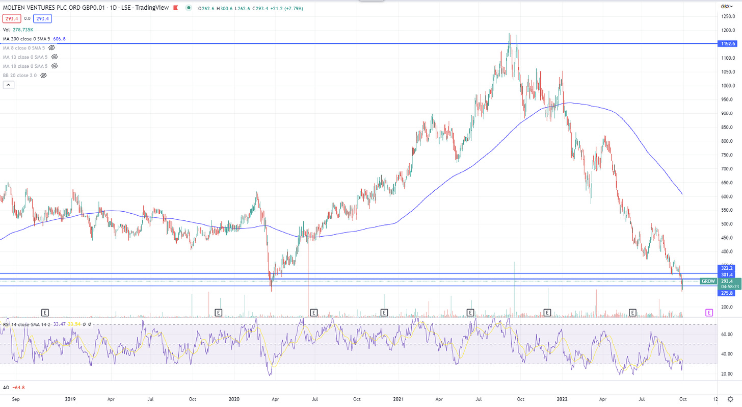
Task: Select MA 200 close indicator legend
Action: coord(35,38)
